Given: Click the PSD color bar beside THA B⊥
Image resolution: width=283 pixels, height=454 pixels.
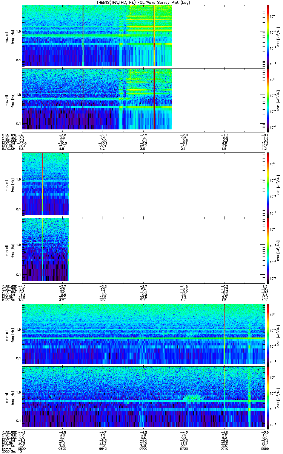Looking at the screenshot, I should pyautogui.click(x=268, y=36).
